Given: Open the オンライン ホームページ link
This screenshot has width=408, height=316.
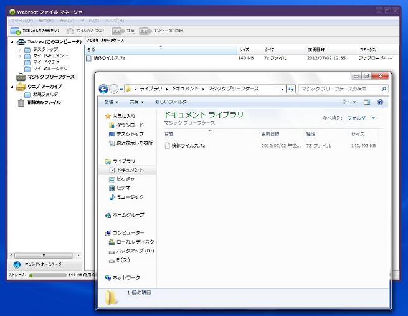Looking at the screenshot, I should [43, 264].
